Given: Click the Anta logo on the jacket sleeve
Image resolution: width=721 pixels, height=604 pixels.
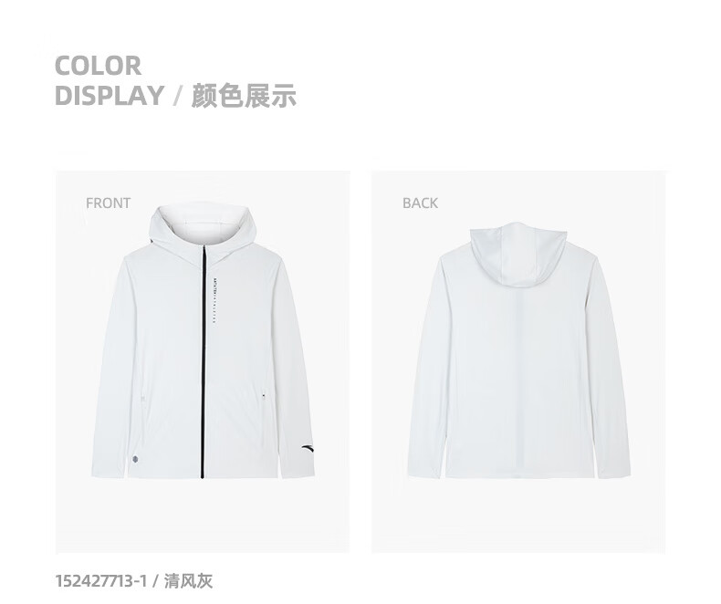Looking at the screenshot, I should pos(304,450).
